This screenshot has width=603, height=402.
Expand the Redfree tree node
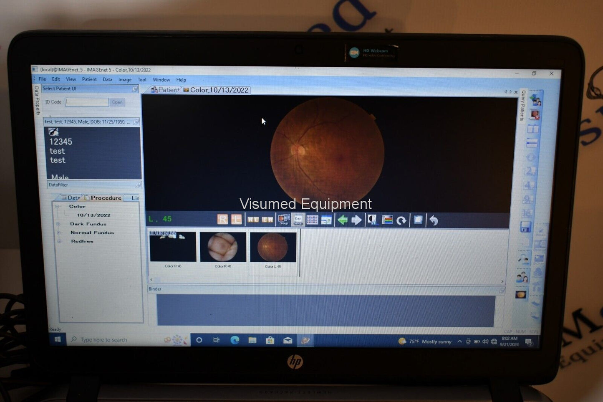point(59,241)
